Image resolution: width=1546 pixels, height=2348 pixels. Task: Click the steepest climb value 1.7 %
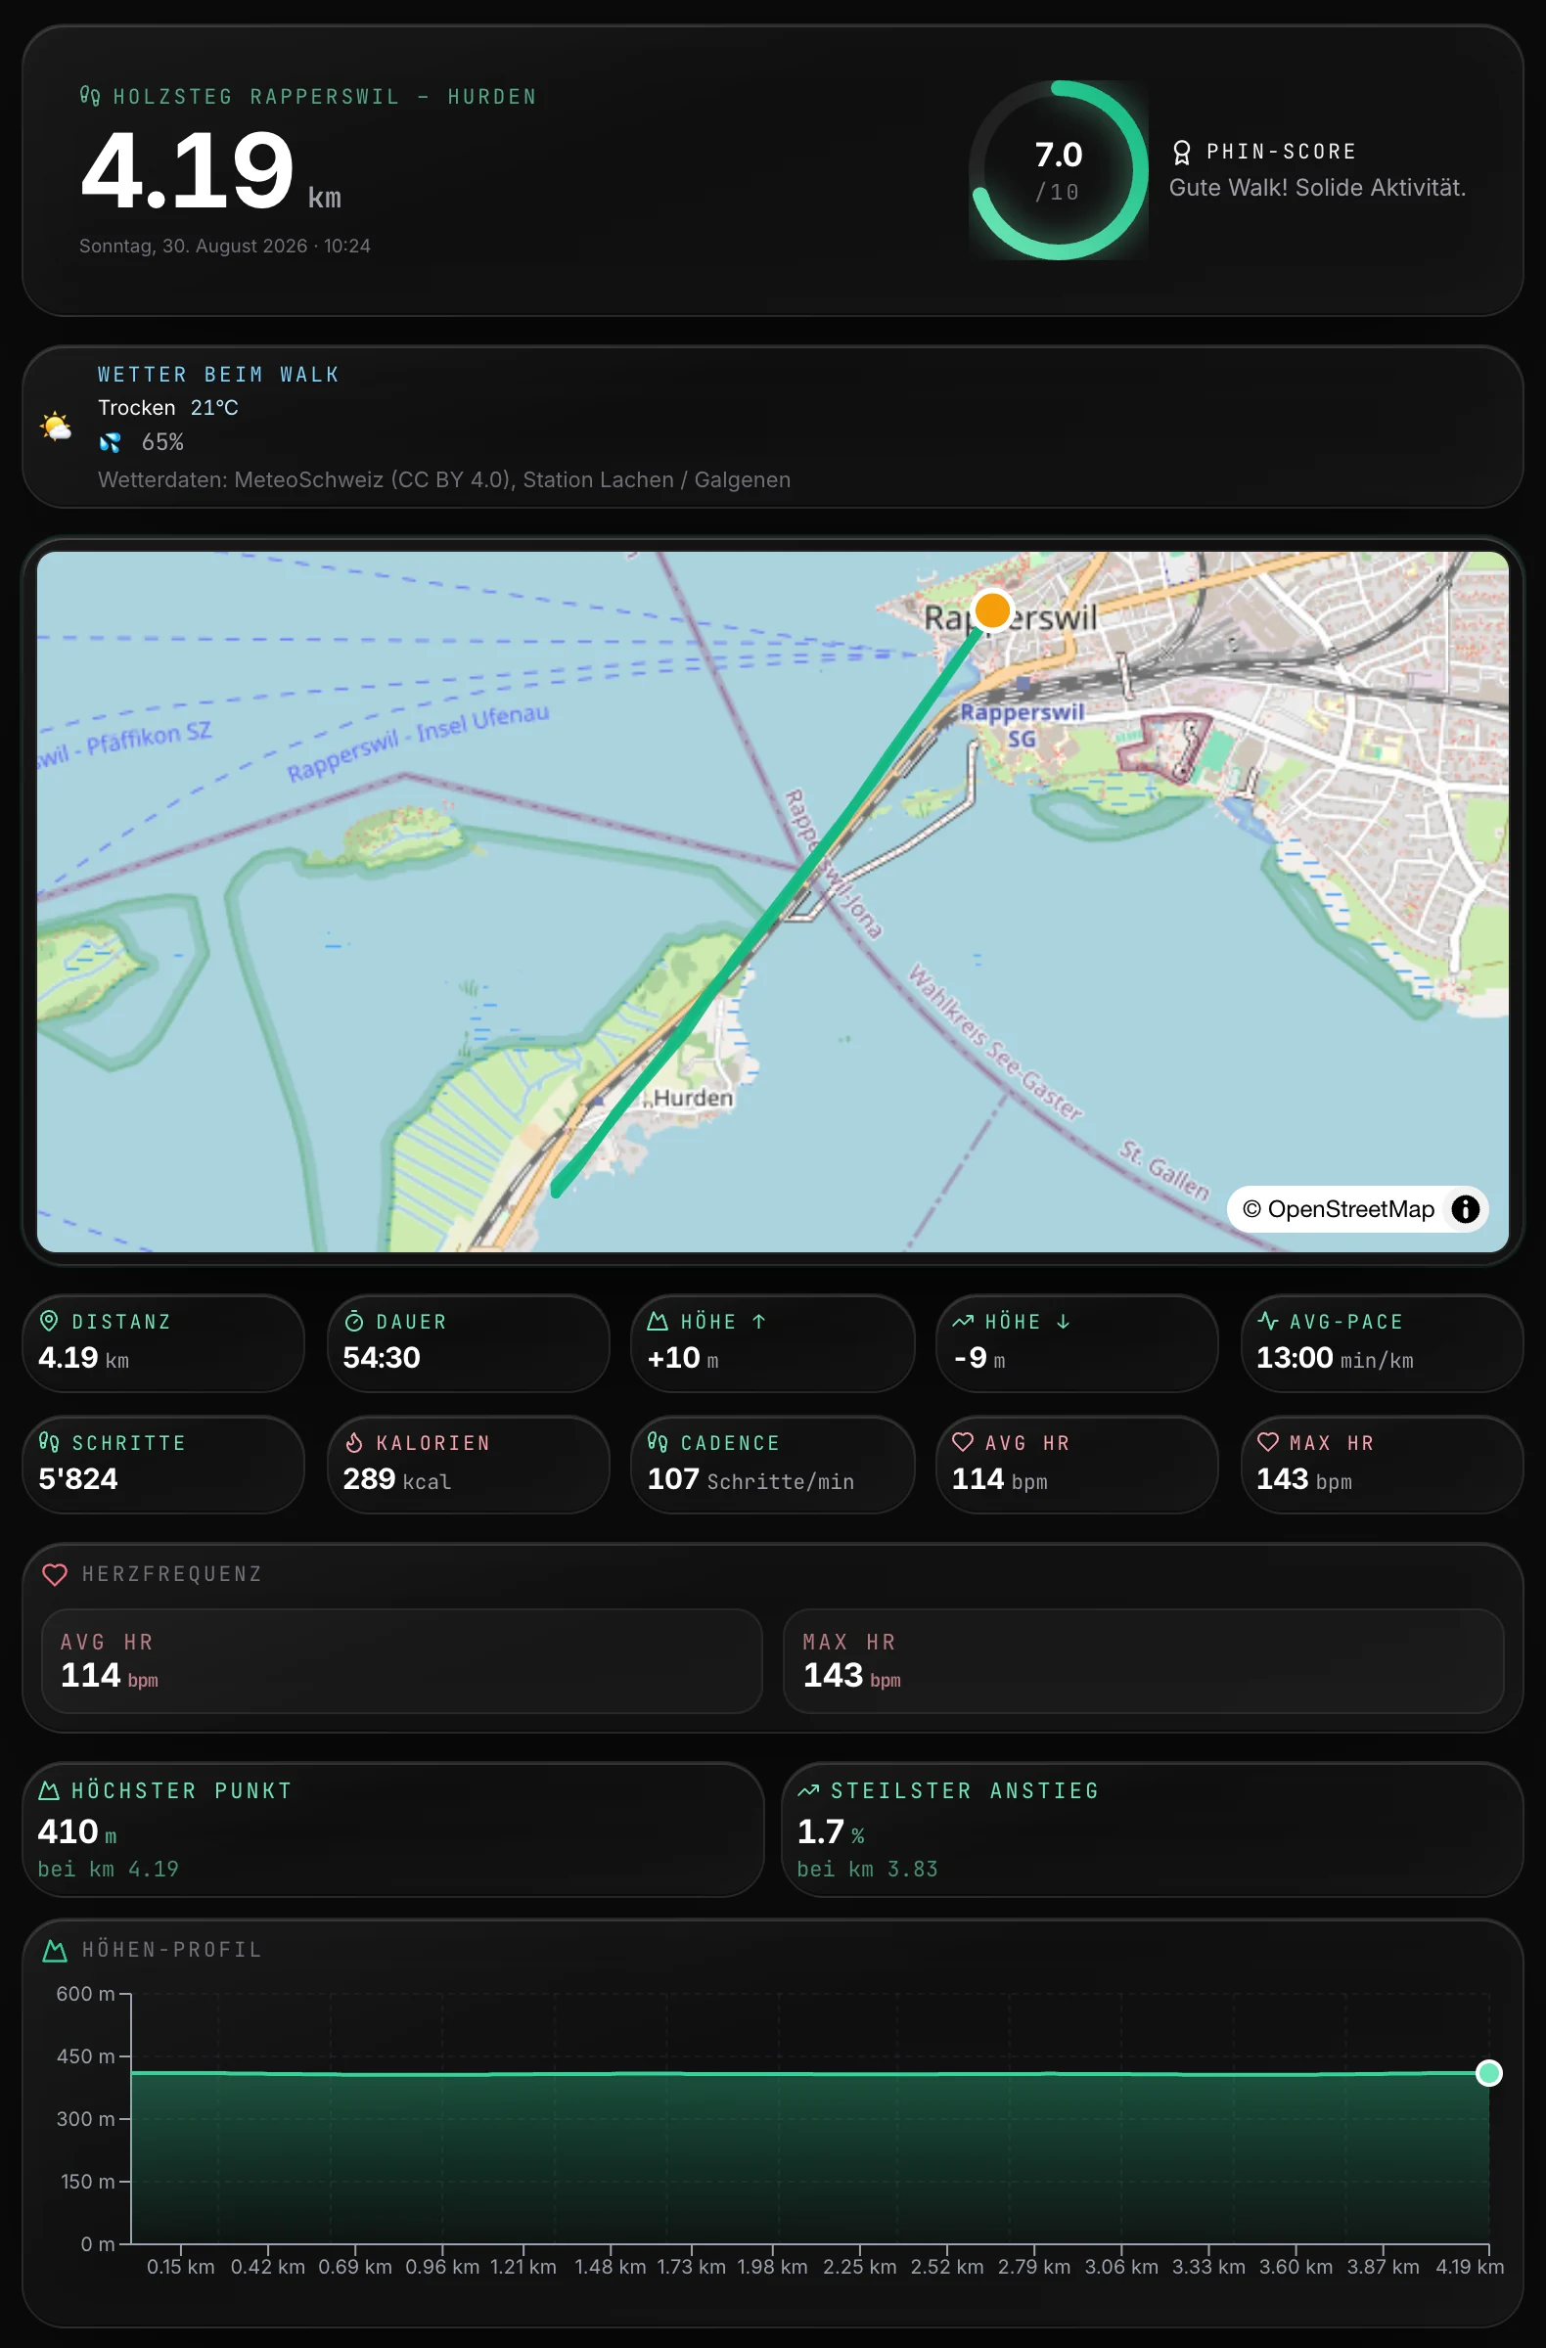pos(831,1832)
